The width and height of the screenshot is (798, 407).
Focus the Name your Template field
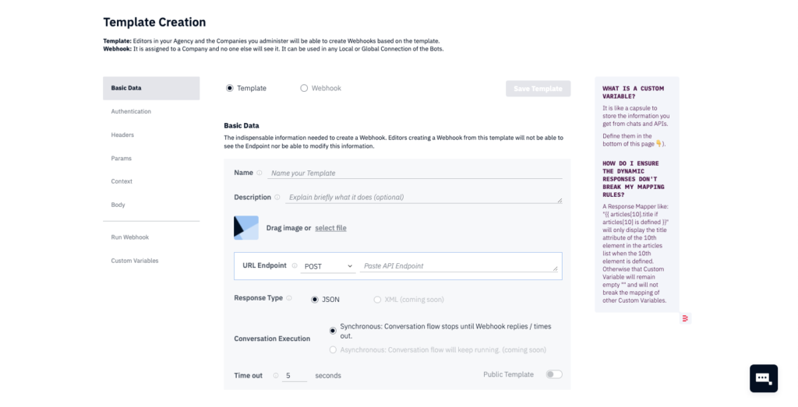[415, 173]
